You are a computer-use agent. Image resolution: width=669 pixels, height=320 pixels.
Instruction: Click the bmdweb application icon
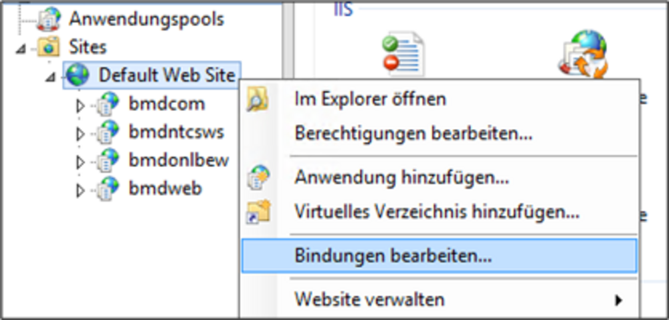(107, 189)
